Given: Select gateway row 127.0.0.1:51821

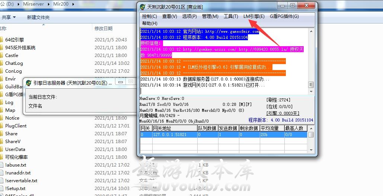Looking at the screenshot, I should 169,135.
